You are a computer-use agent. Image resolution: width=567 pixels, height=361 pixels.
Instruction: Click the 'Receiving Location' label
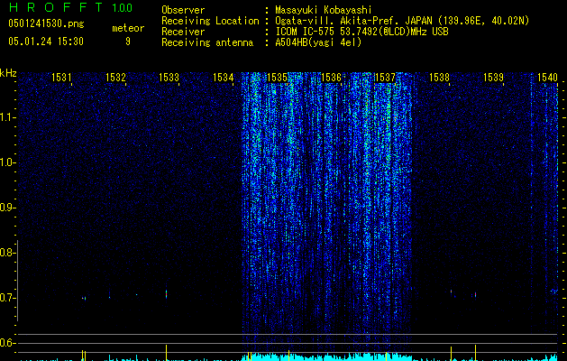[210, 21]
